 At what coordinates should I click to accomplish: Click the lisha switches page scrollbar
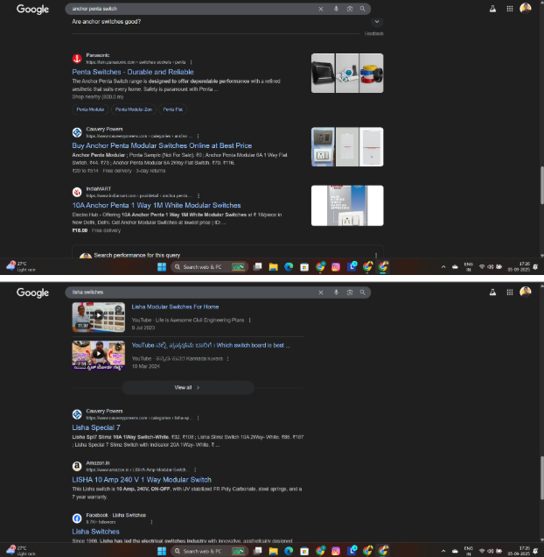[541, 477]
